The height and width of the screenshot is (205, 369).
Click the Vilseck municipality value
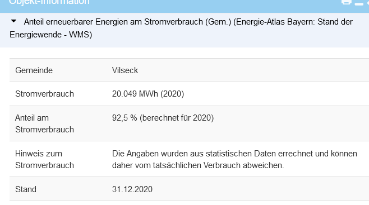pyautogui.click(x=125, y=70)
